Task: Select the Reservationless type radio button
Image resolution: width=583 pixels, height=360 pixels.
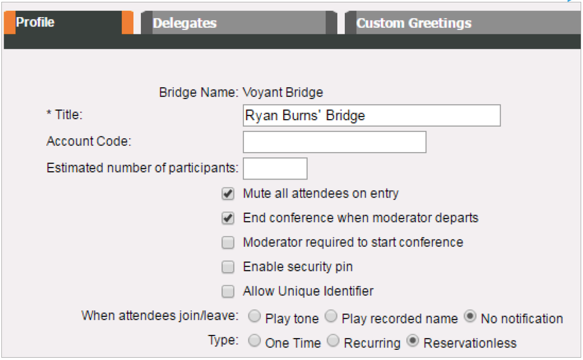Action: point(412,342)
